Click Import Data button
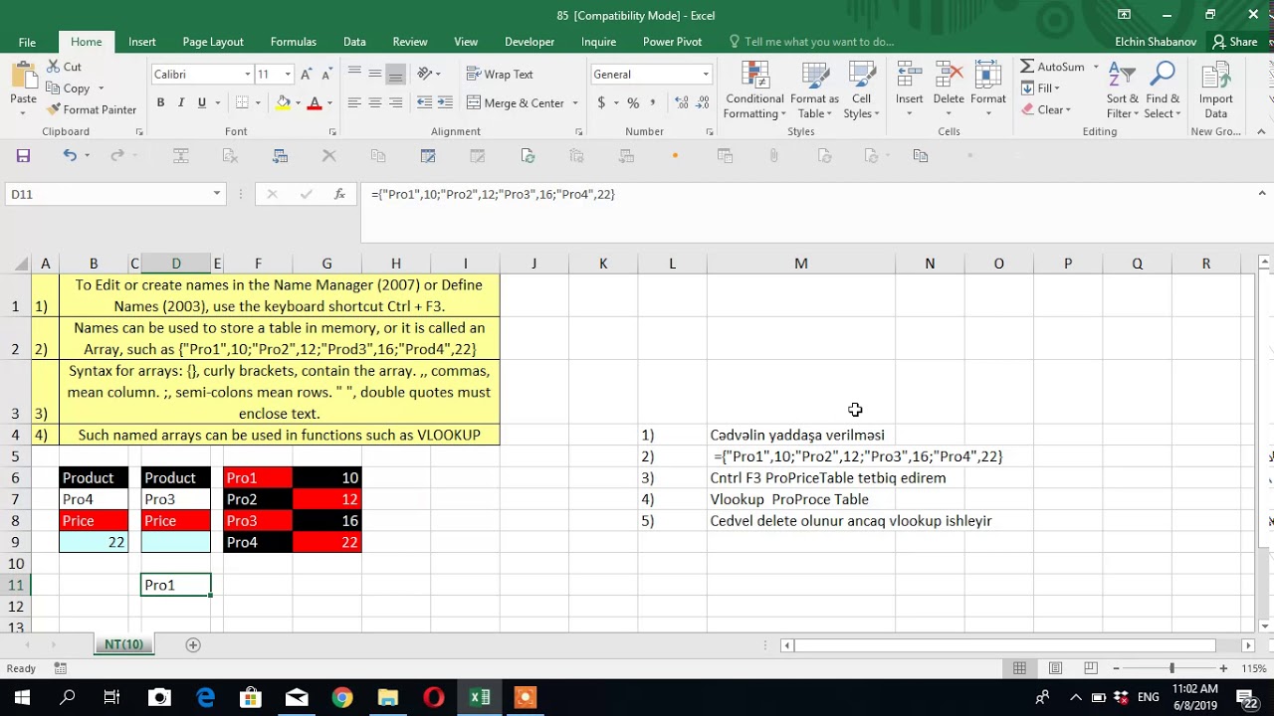This screenshot has width=1274, height=716. [x=1215, y=90]
